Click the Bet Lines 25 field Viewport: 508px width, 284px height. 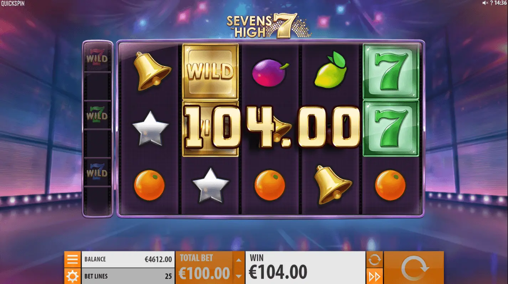[x=128, y=276]
